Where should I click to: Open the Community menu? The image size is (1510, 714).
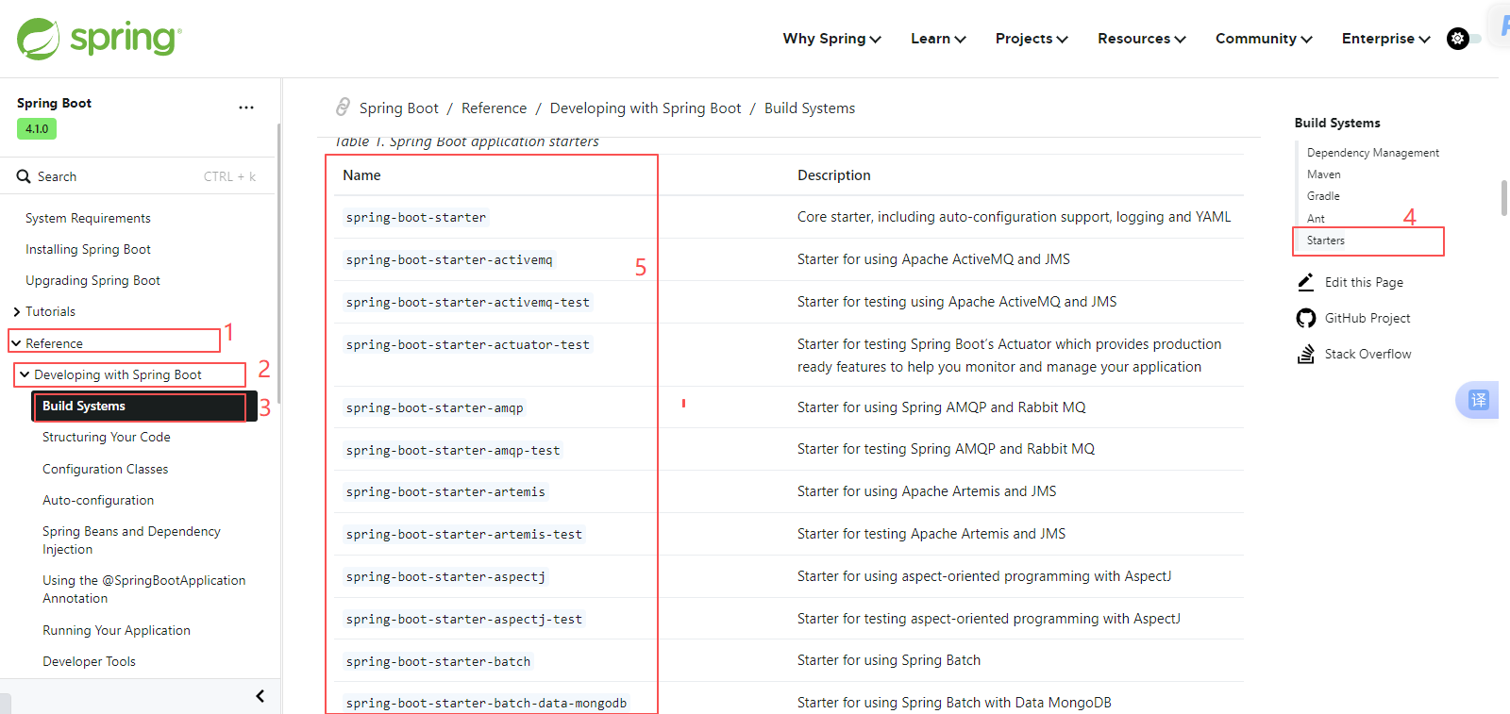1264,39
